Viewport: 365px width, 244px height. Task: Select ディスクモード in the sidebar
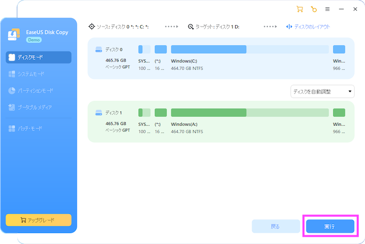(x=39, y=57)
